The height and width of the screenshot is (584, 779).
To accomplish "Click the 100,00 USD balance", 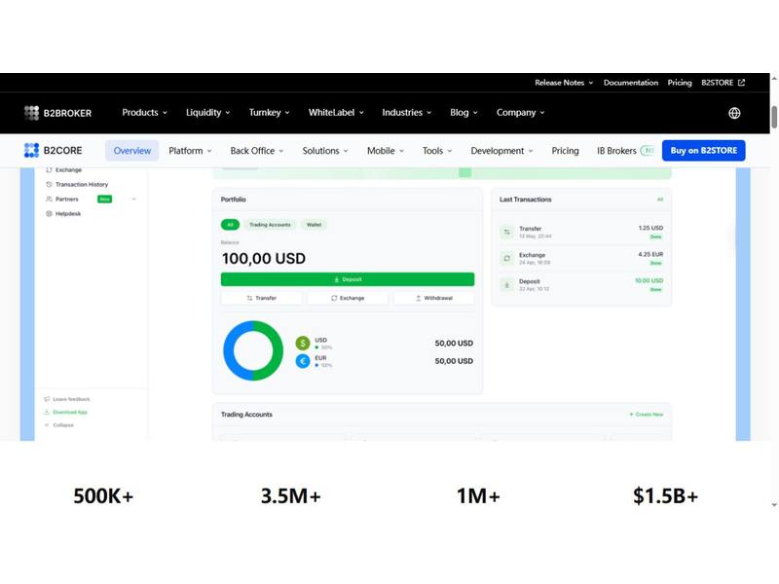I will point(264,258).
